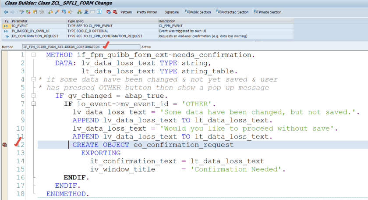Click the Pattern button
Viewport: 368px width, 200px height.
point(126,12)
